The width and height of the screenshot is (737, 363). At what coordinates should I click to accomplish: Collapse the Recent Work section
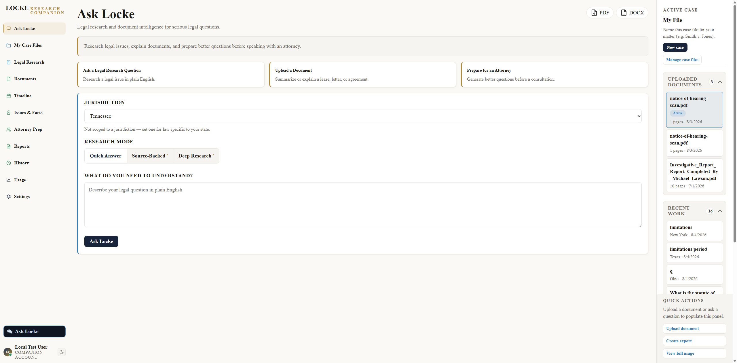(x=720, y=211)
